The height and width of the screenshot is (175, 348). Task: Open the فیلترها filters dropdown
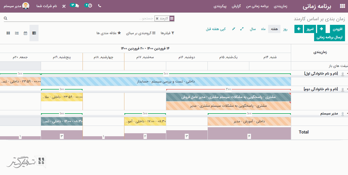click(167, 33)
